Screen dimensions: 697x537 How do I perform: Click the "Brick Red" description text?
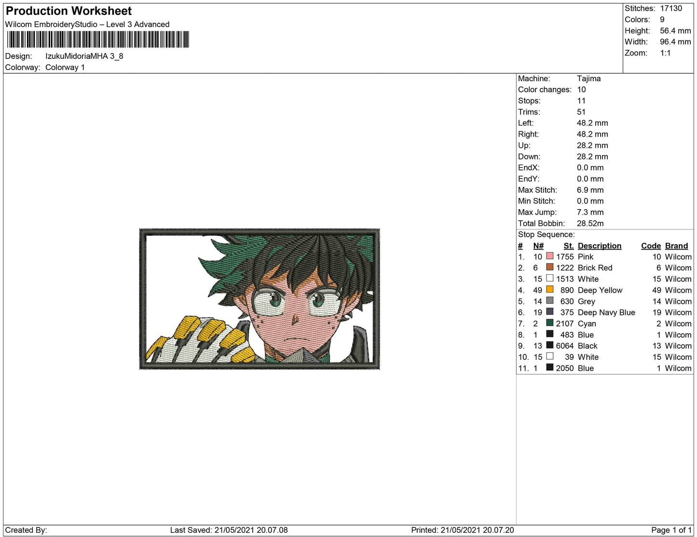[x=595, y=268]
